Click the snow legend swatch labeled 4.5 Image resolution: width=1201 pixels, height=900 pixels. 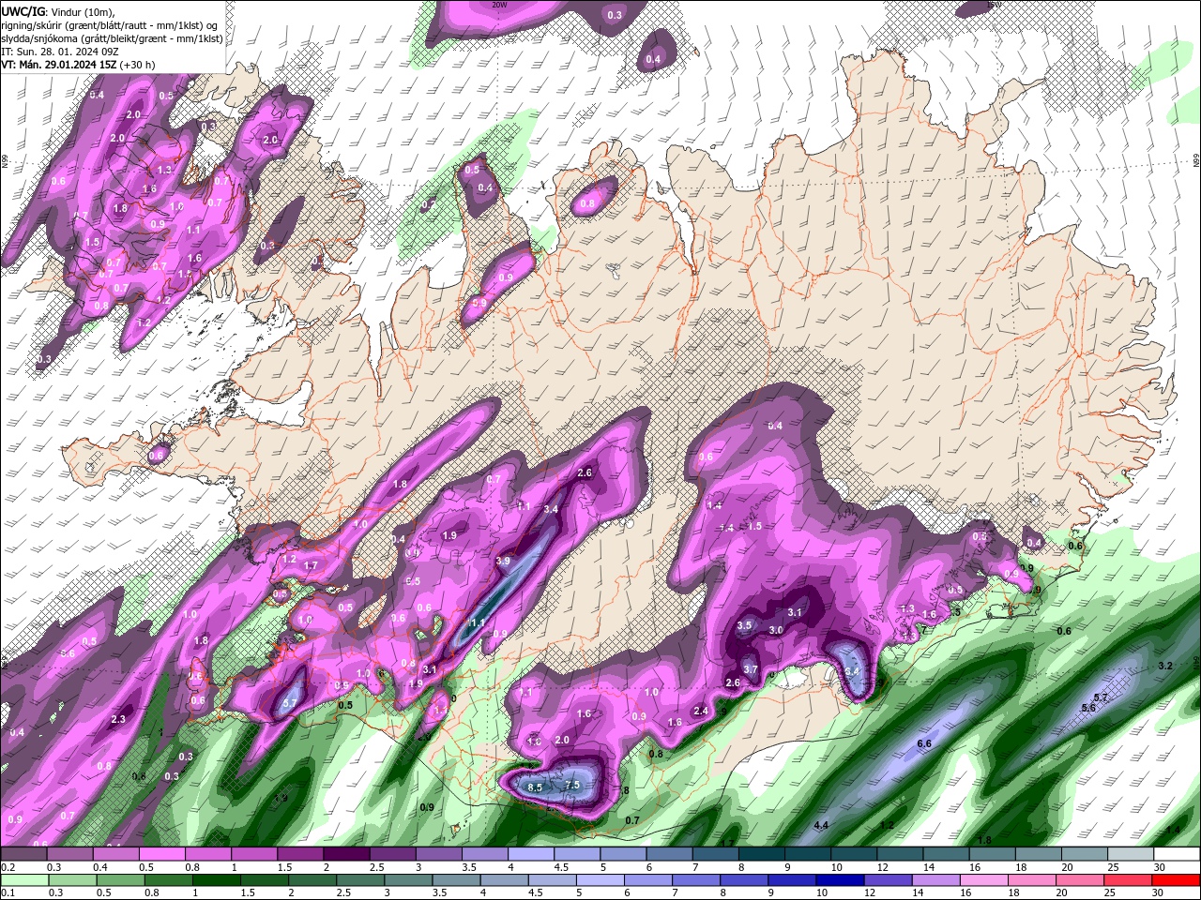pos(576,854)
